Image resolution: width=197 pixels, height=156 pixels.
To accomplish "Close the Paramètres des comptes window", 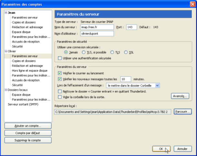I will 192,4.
